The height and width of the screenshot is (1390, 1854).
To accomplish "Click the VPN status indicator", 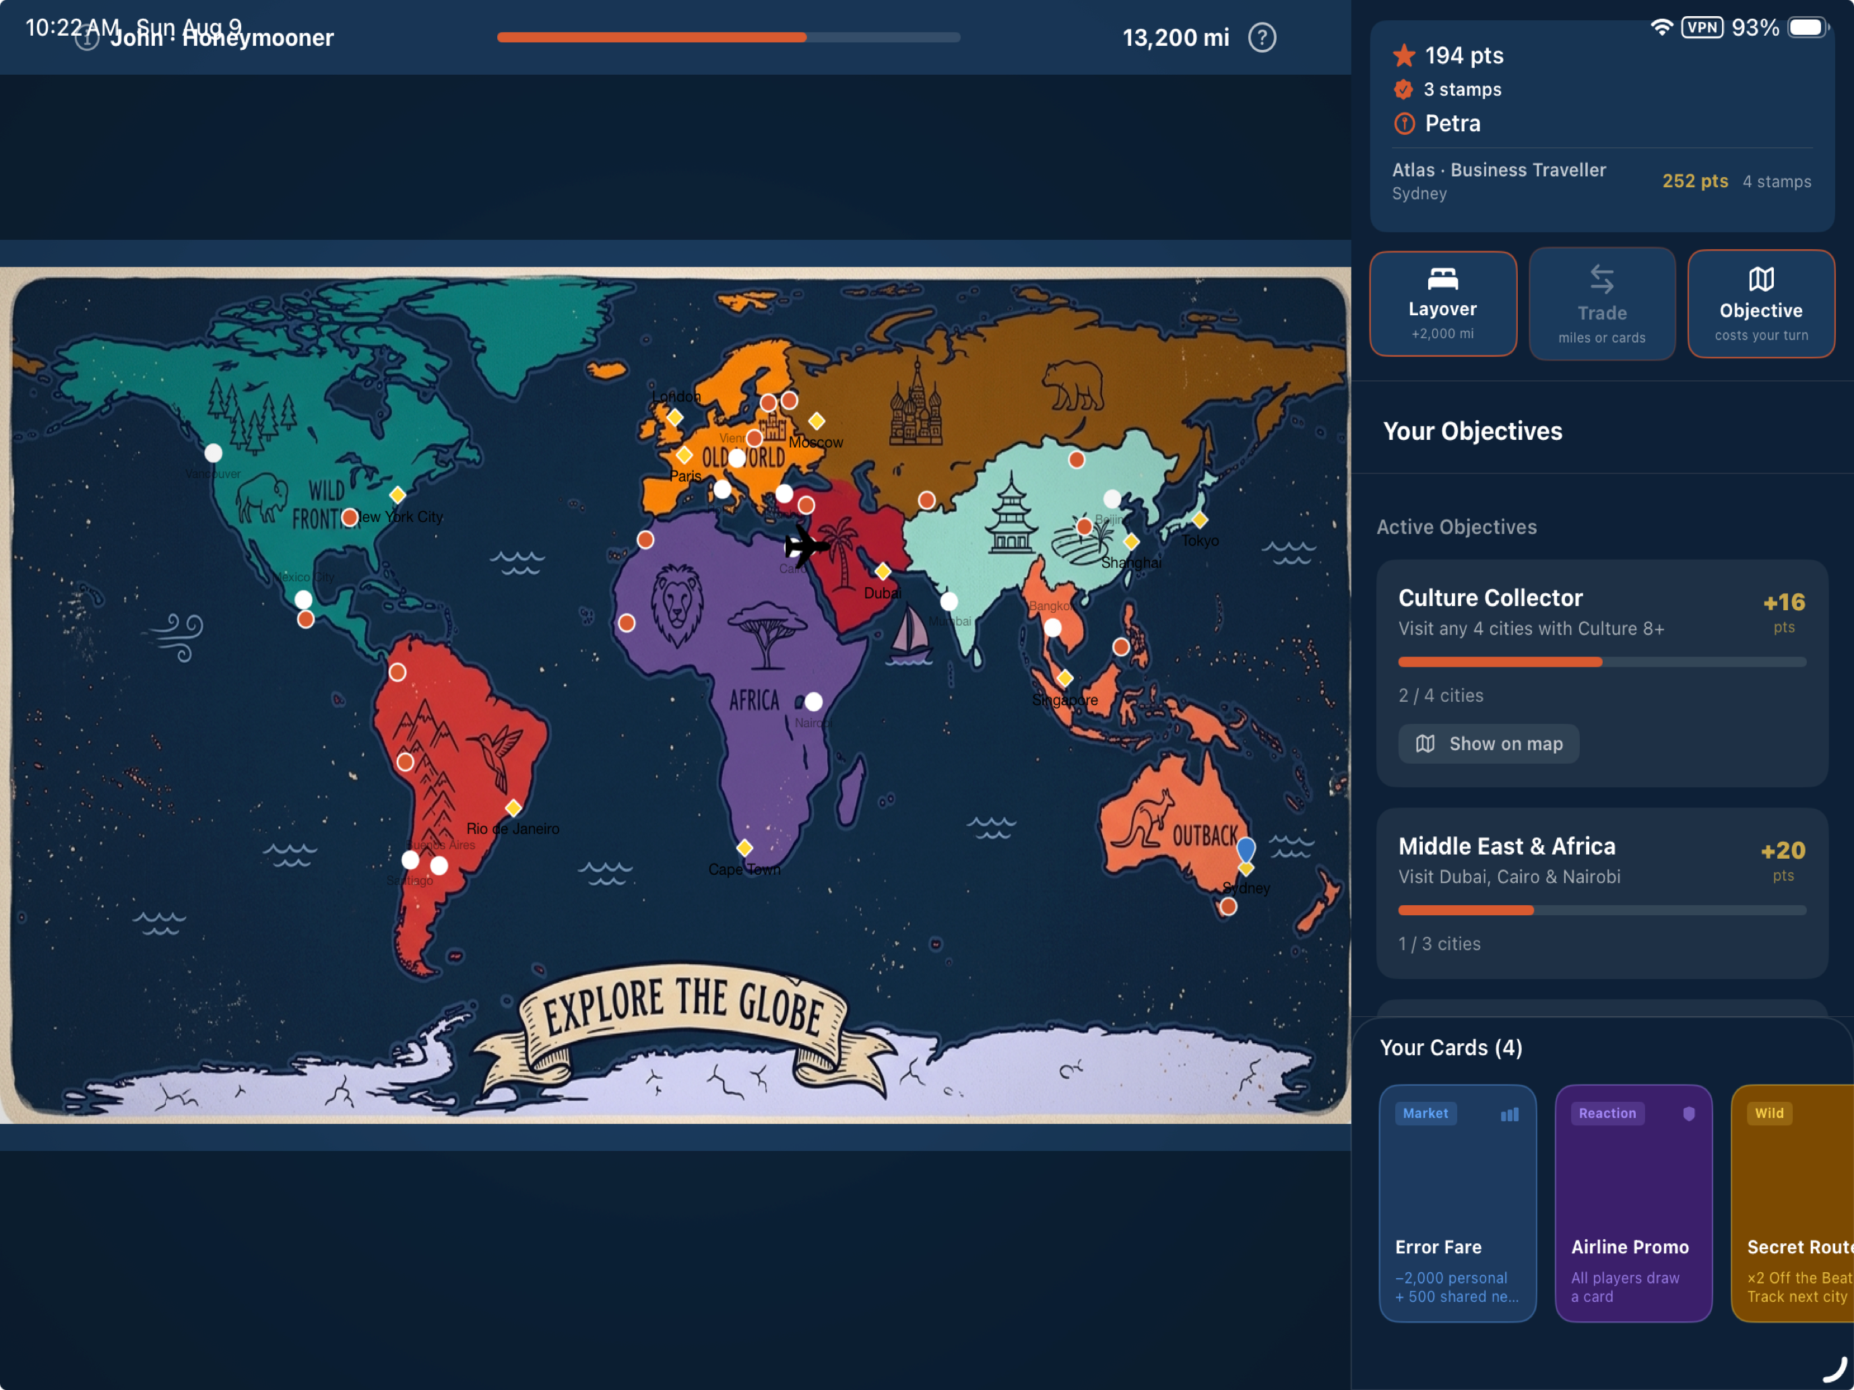I will [1702, 28].
